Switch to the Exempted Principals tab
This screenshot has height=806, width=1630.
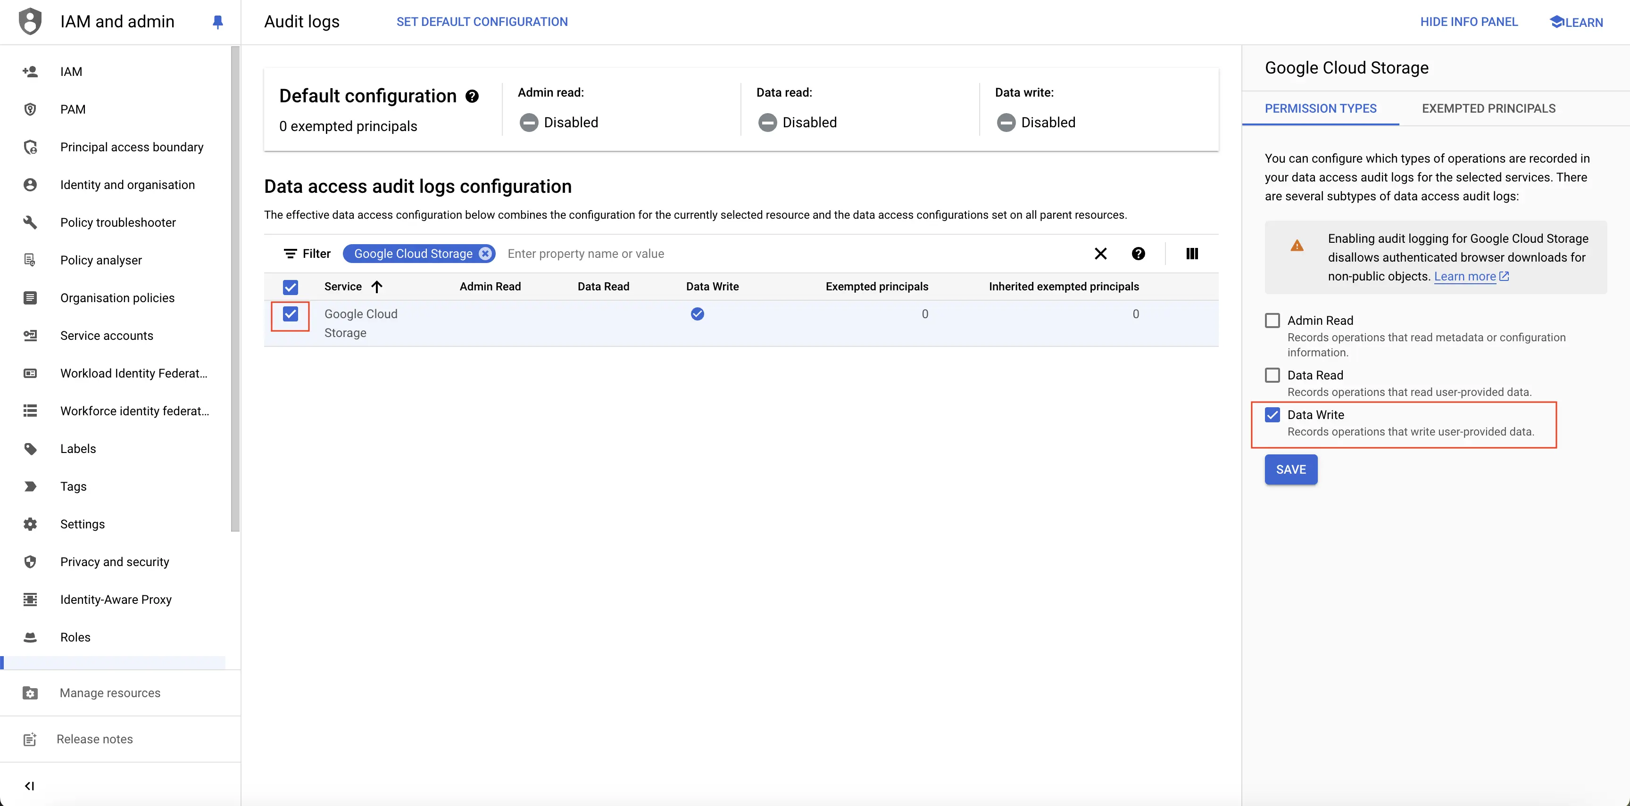(1488, 108)
